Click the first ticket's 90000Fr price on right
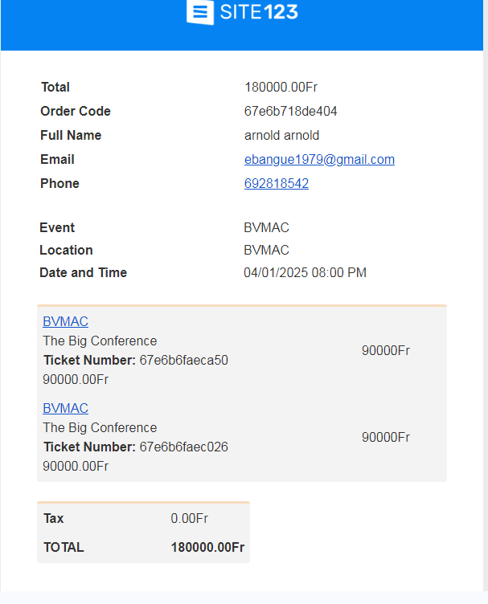The width and height of the screenshot is (488, 604). coord(386,350)
